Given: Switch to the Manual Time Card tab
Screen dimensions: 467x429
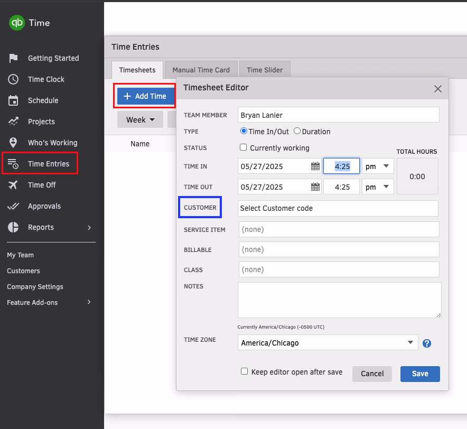Looking at the screenshot, I should point(201,70).
